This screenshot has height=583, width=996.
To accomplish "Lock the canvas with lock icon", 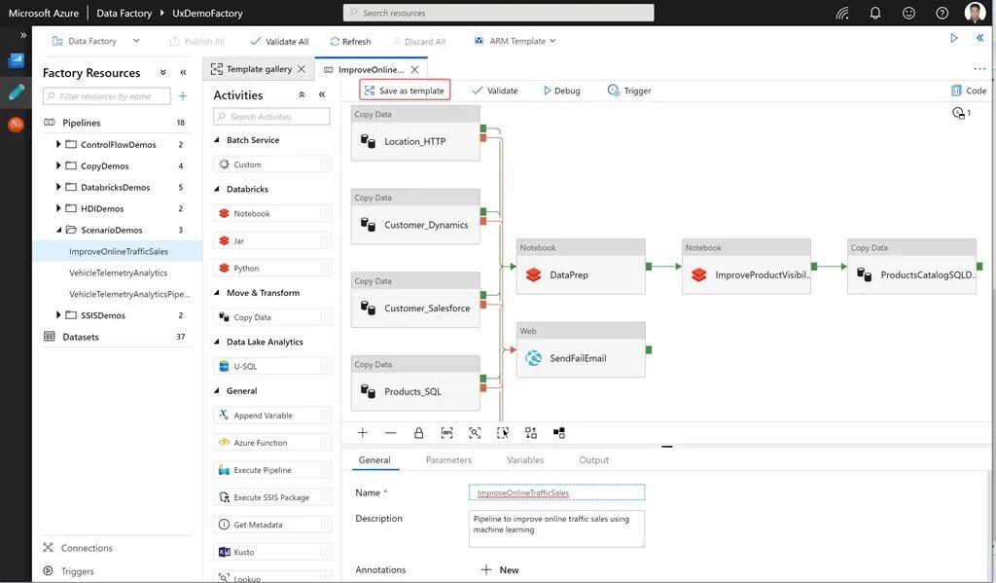I will coord(418,433).
